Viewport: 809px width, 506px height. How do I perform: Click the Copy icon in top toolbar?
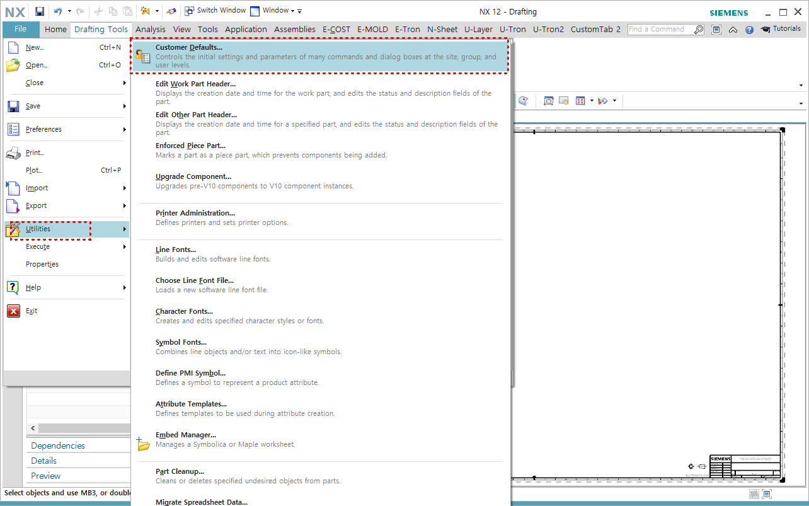tap(113, 11)
